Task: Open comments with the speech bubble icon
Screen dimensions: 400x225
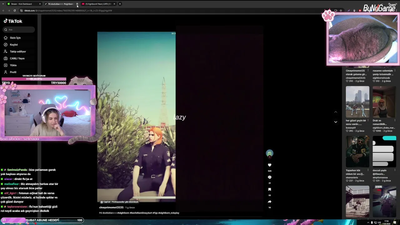Action: 270,177
